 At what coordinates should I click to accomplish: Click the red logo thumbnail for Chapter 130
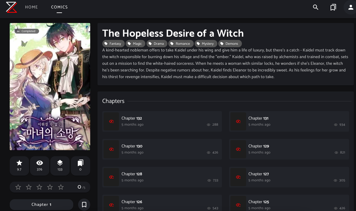(x=111, y=149)
